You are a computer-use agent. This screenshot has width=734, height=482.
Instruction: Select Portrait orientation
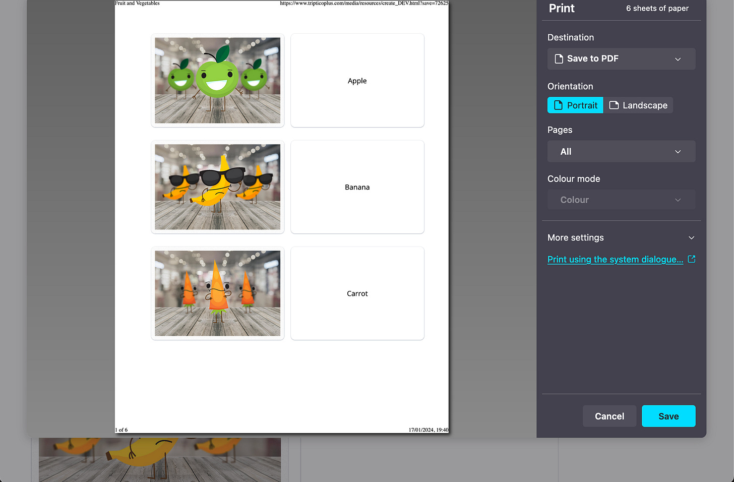[x=575, y=105]
